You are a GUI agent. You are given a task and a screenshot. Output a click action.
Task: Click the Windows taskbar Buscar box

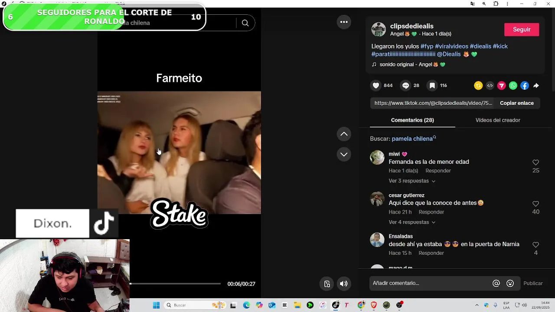pyautogui.click(x=196, y=305)
